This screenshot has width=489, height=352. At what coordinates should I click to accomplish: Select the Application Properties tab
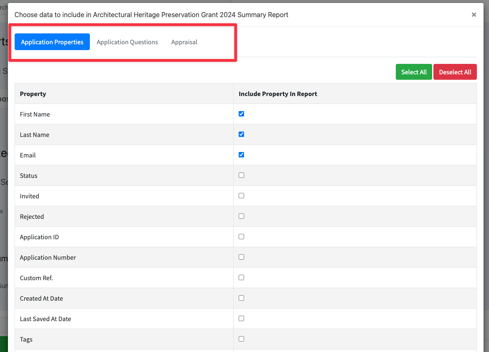[52, 42]
